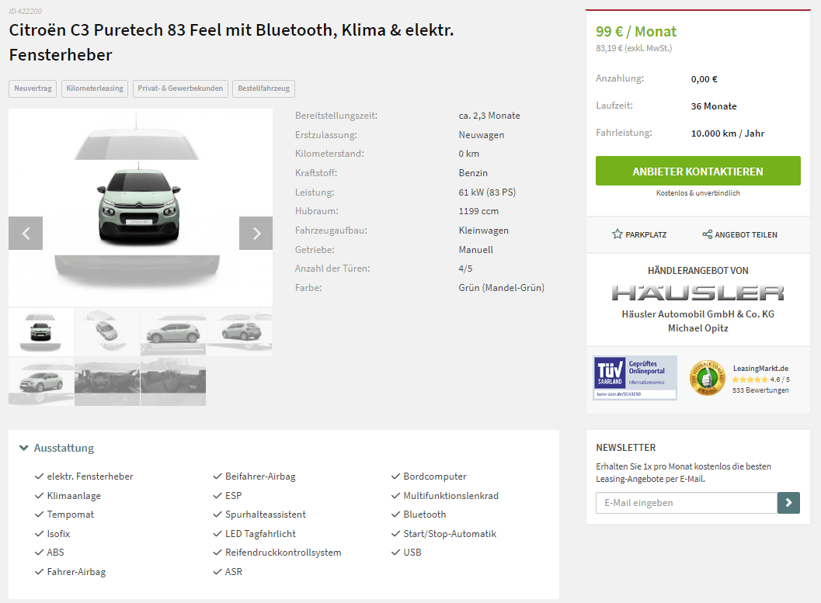The width and height of the screenshot is (821, 603).
Task: Click the Michael Opitz contact name
Action: click(x=698, y=328)
